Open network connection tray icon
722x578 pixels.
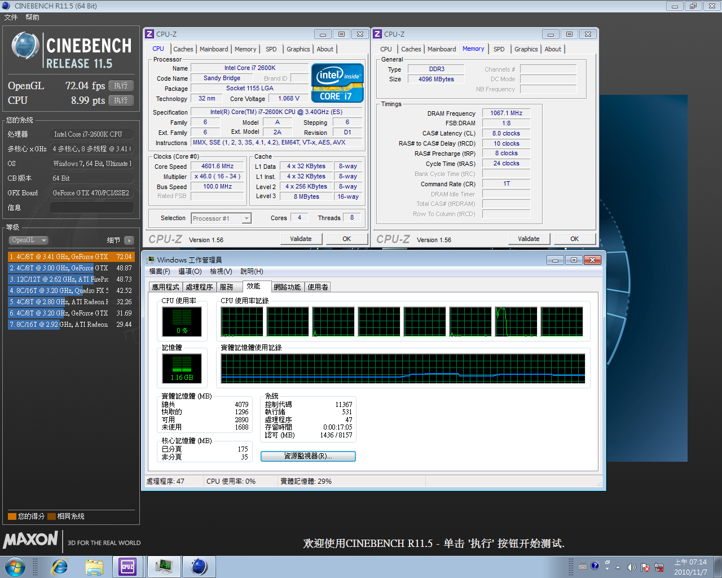[658, 567]
